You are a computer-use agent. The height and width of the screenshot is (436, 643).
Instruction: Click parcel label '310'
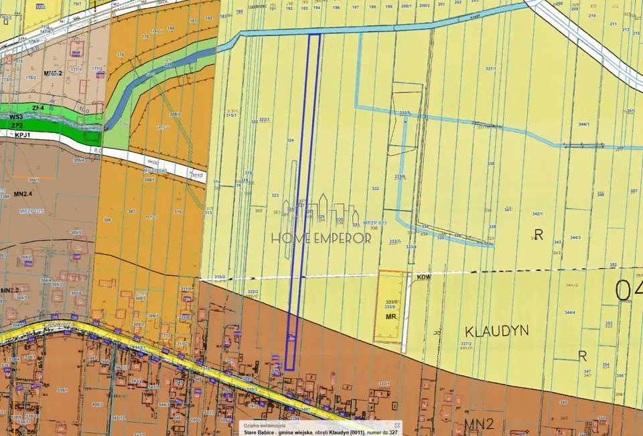pos(177,212)
